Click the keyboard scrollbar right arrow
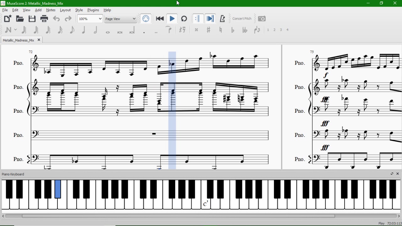The image size is (402, 226). [399, 216]
